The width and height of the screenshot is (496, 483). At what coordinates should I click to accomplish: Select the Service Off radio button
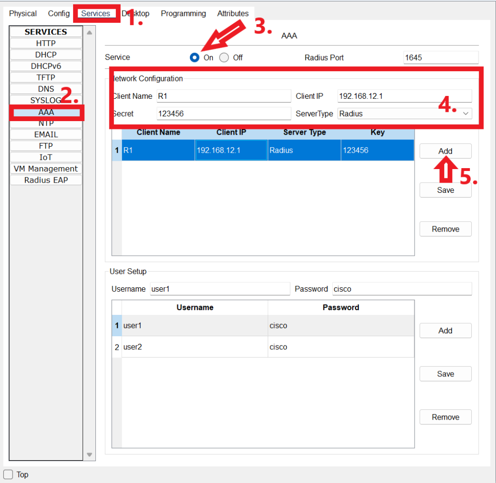[224, 58]
